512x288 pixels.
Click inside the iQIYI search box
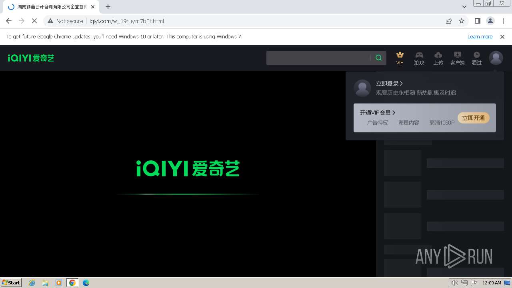pyautogui.click(x=318, y=58)
